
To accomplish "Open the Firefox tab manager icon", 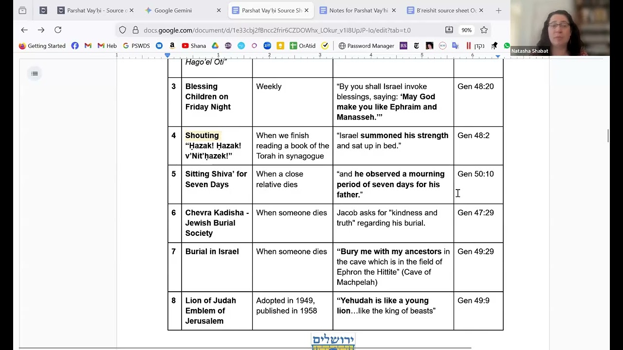I will click(x=22, y=10).
